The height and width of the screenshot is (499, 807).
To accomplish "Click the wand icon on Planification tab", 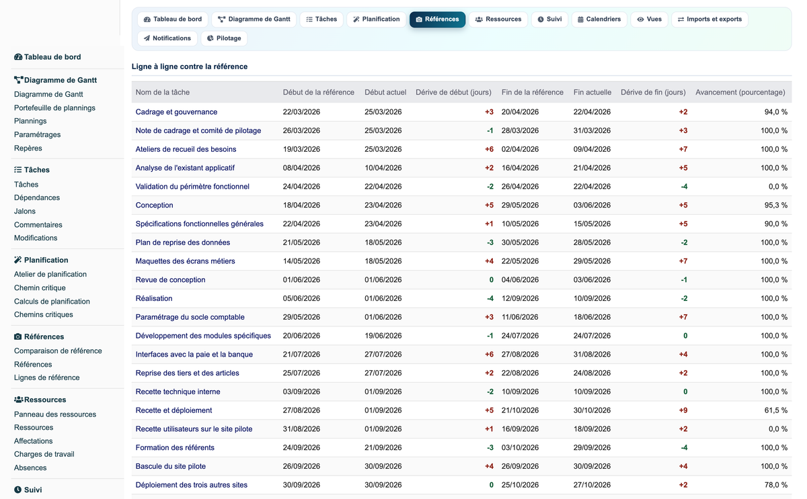I will coord(356,19).
